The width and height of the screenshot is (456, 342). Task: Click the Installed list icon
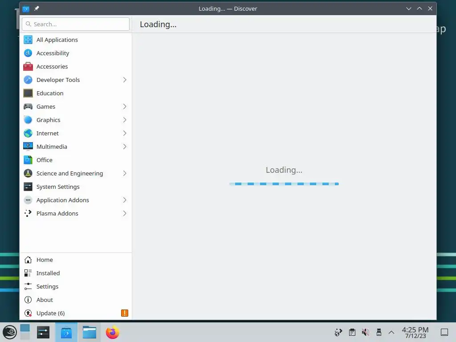28,273
